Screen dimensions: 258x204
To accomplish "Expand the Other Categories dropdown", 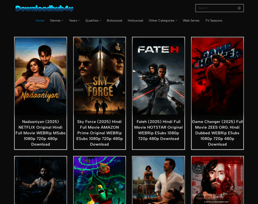I will tap(163, 21).
